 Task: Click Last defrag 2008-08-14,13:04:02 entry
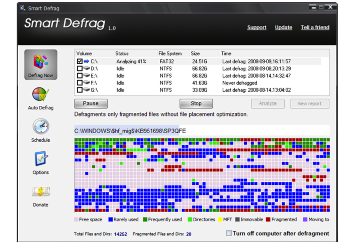[x=256, y=90]
